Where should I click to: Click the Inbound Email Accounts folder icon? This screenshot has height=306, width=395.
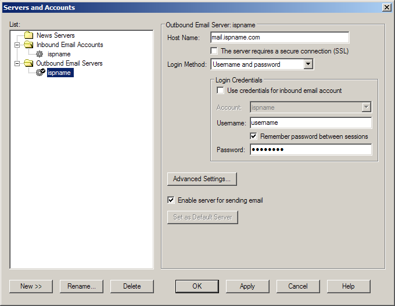(x=28, y=45)
